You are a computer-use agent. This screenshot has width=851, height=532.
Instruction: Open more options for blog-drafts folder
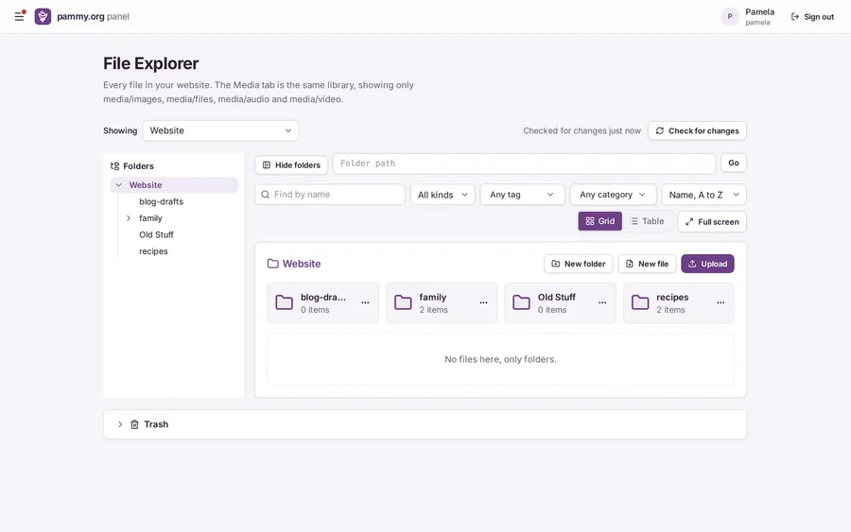tap(365, 302)
